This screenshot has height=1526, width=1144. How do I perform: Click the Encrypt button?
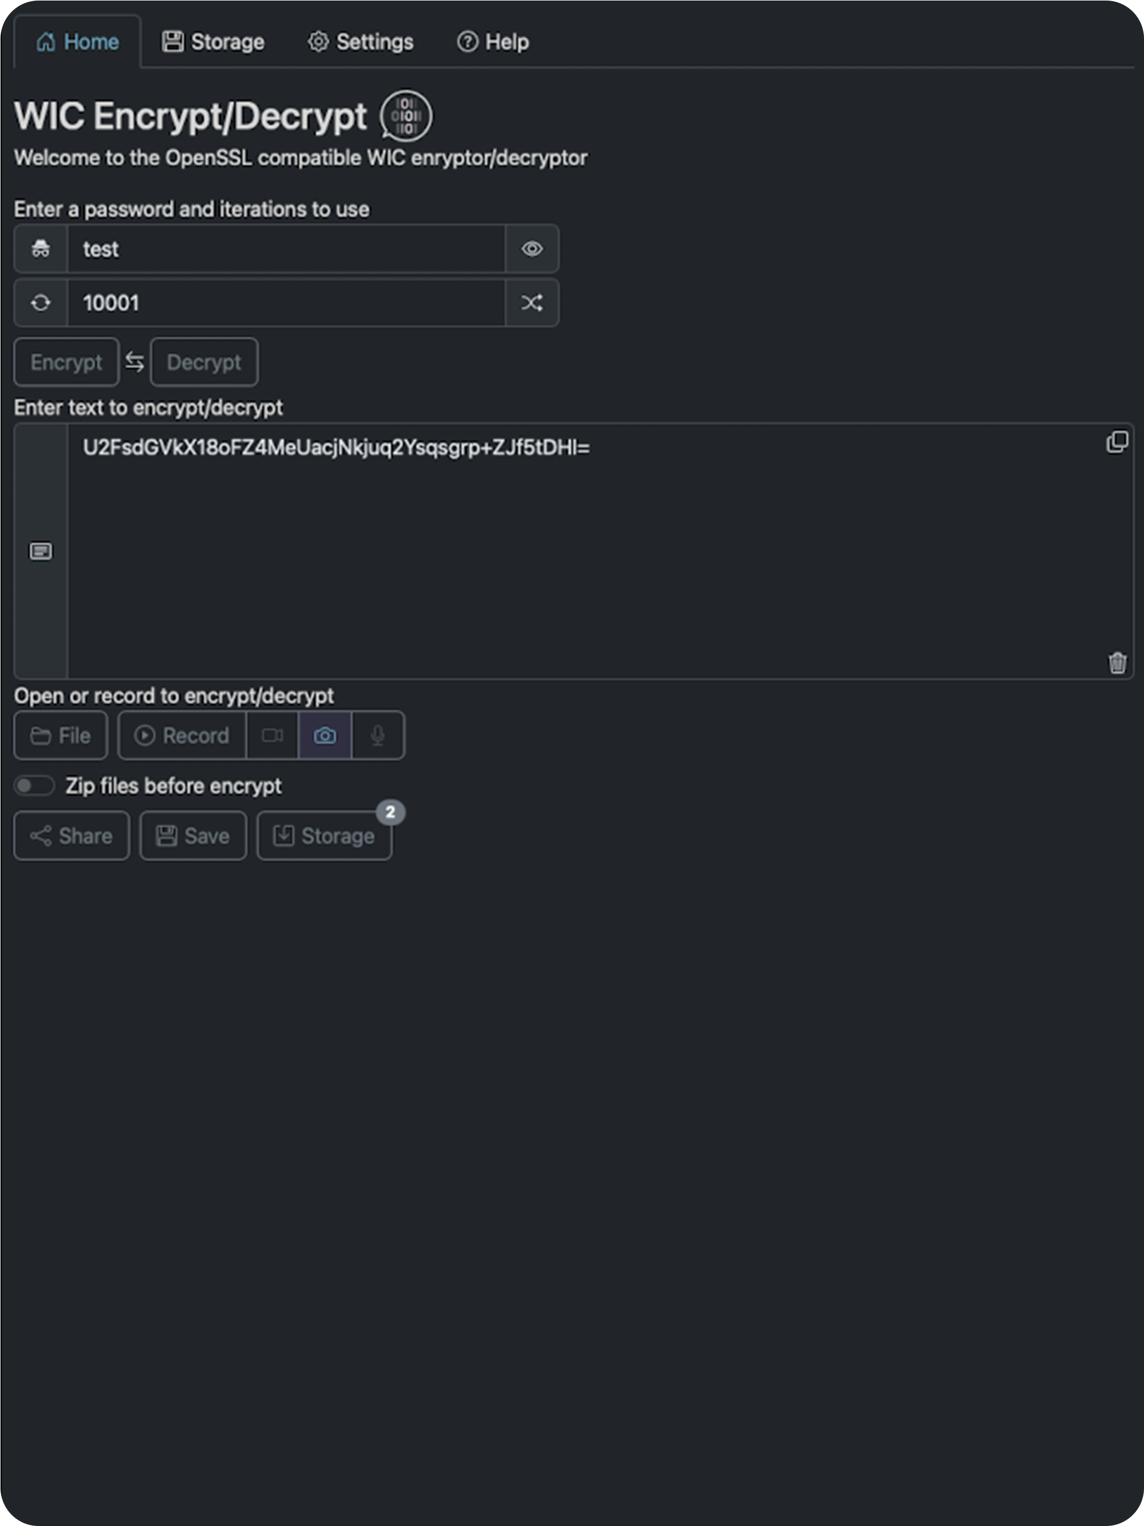[x=66, y=362]
